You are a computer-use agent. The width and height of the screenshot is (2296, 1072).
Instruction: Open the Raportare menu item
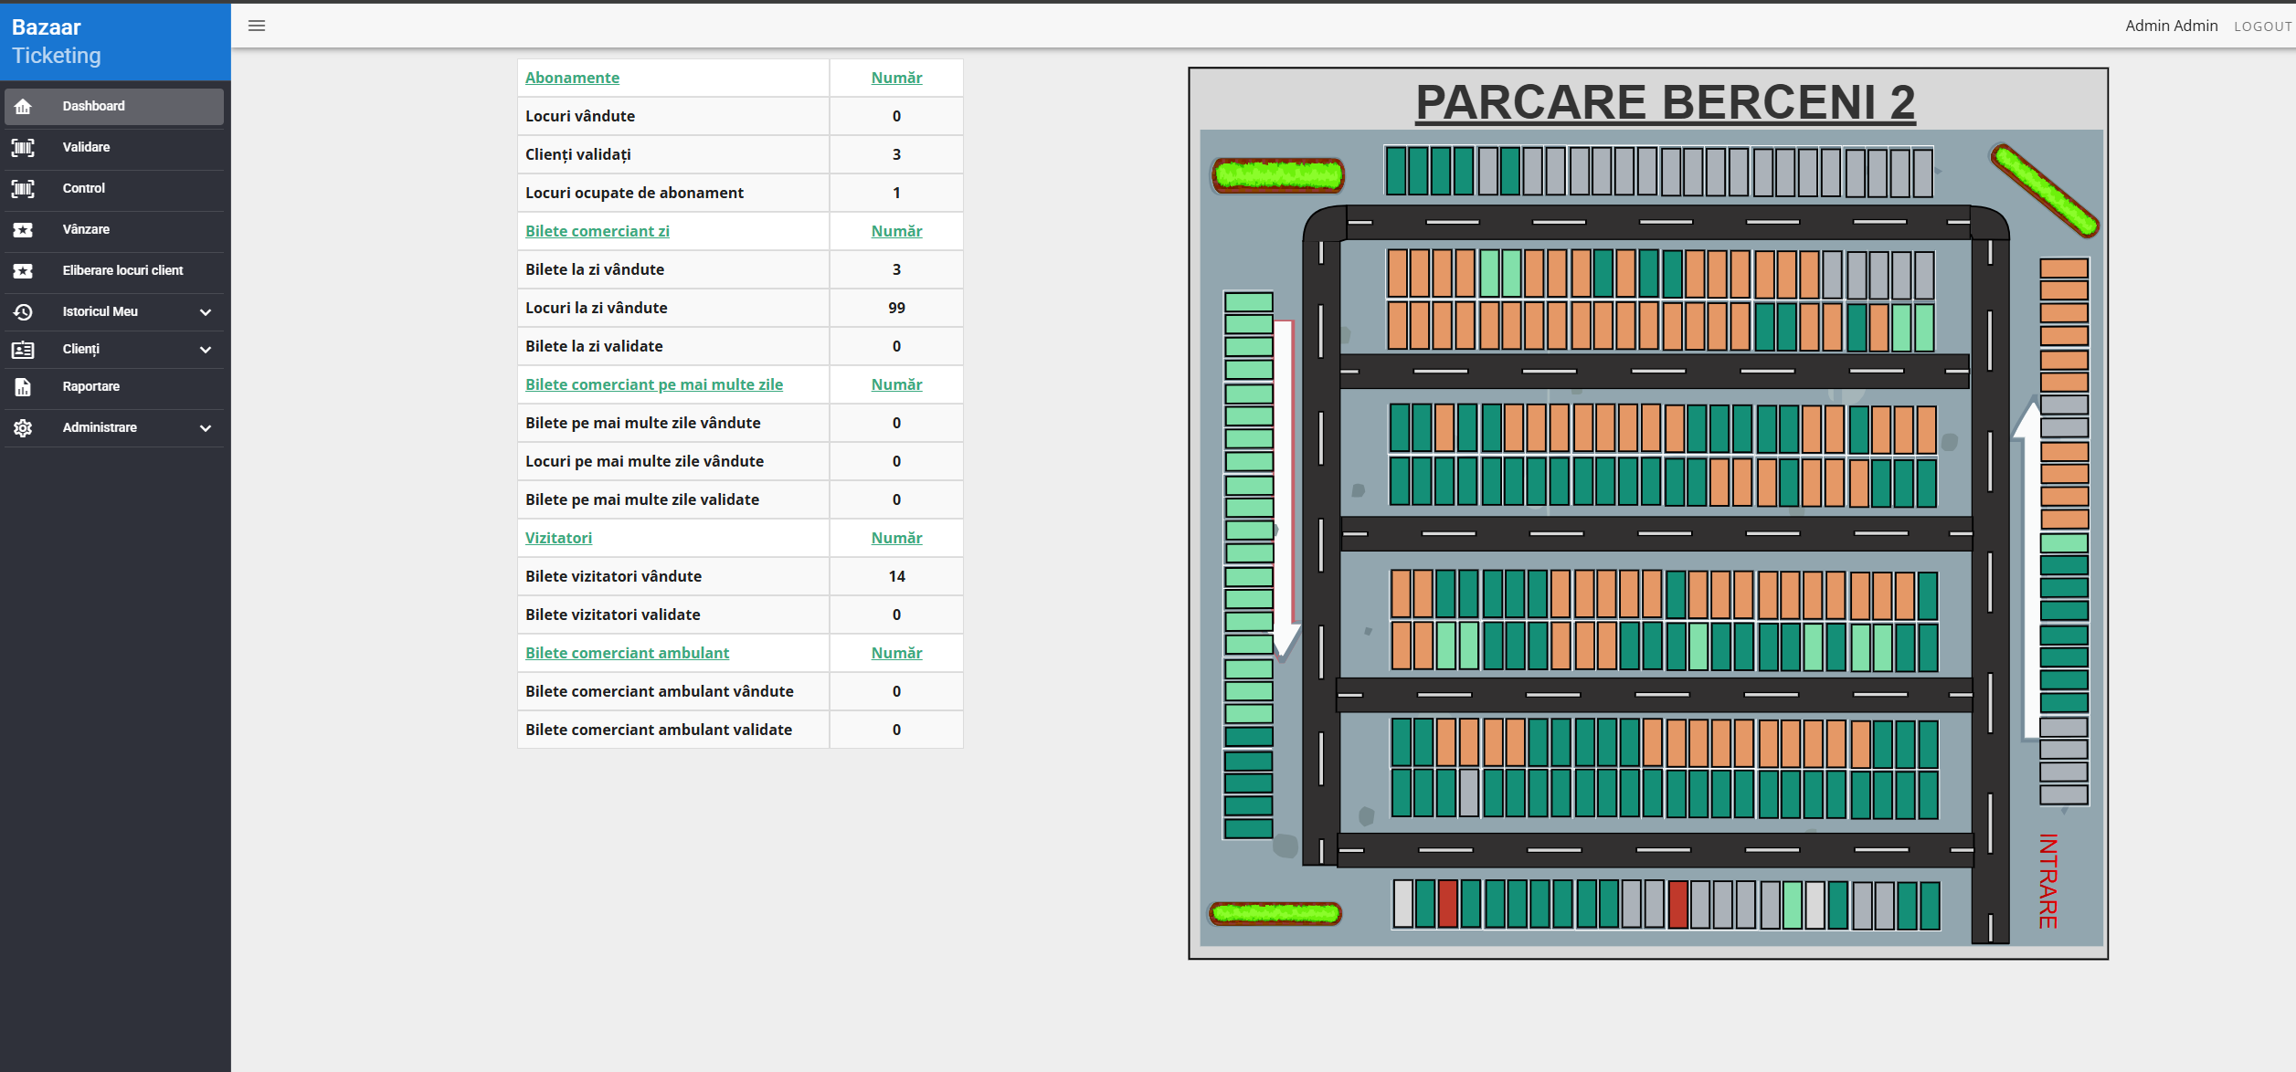(x=114, y=387)
